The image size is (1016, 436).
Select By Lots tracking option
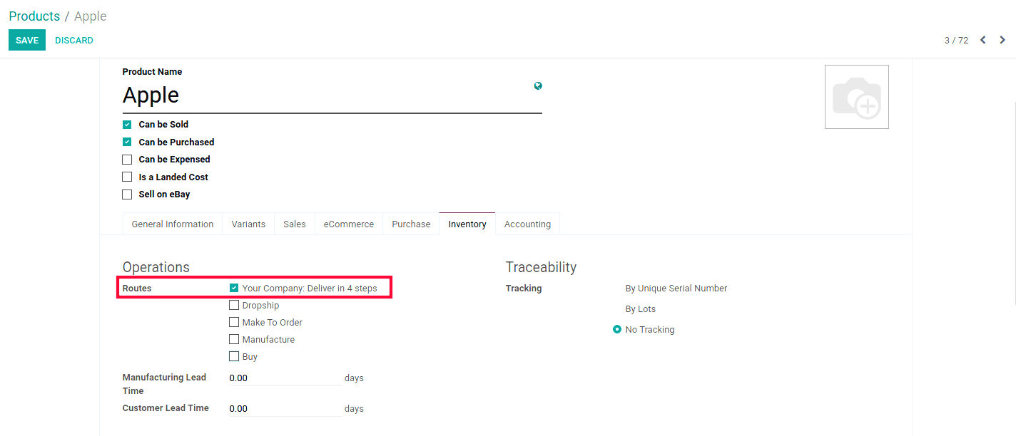641,309
